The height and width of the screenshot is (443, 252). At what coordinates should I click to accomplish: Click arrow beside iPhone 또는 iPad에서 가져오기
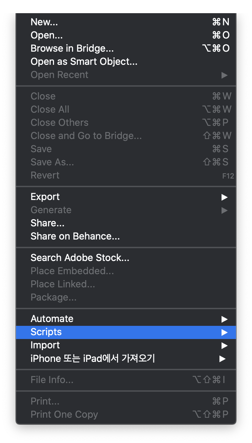(223, 358)
